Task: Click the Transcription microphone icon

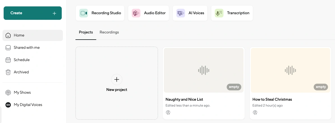Action: click(219, 13)
